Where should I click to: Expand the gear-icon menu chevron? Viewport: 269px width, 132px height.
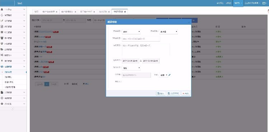(x=24, y=104)
